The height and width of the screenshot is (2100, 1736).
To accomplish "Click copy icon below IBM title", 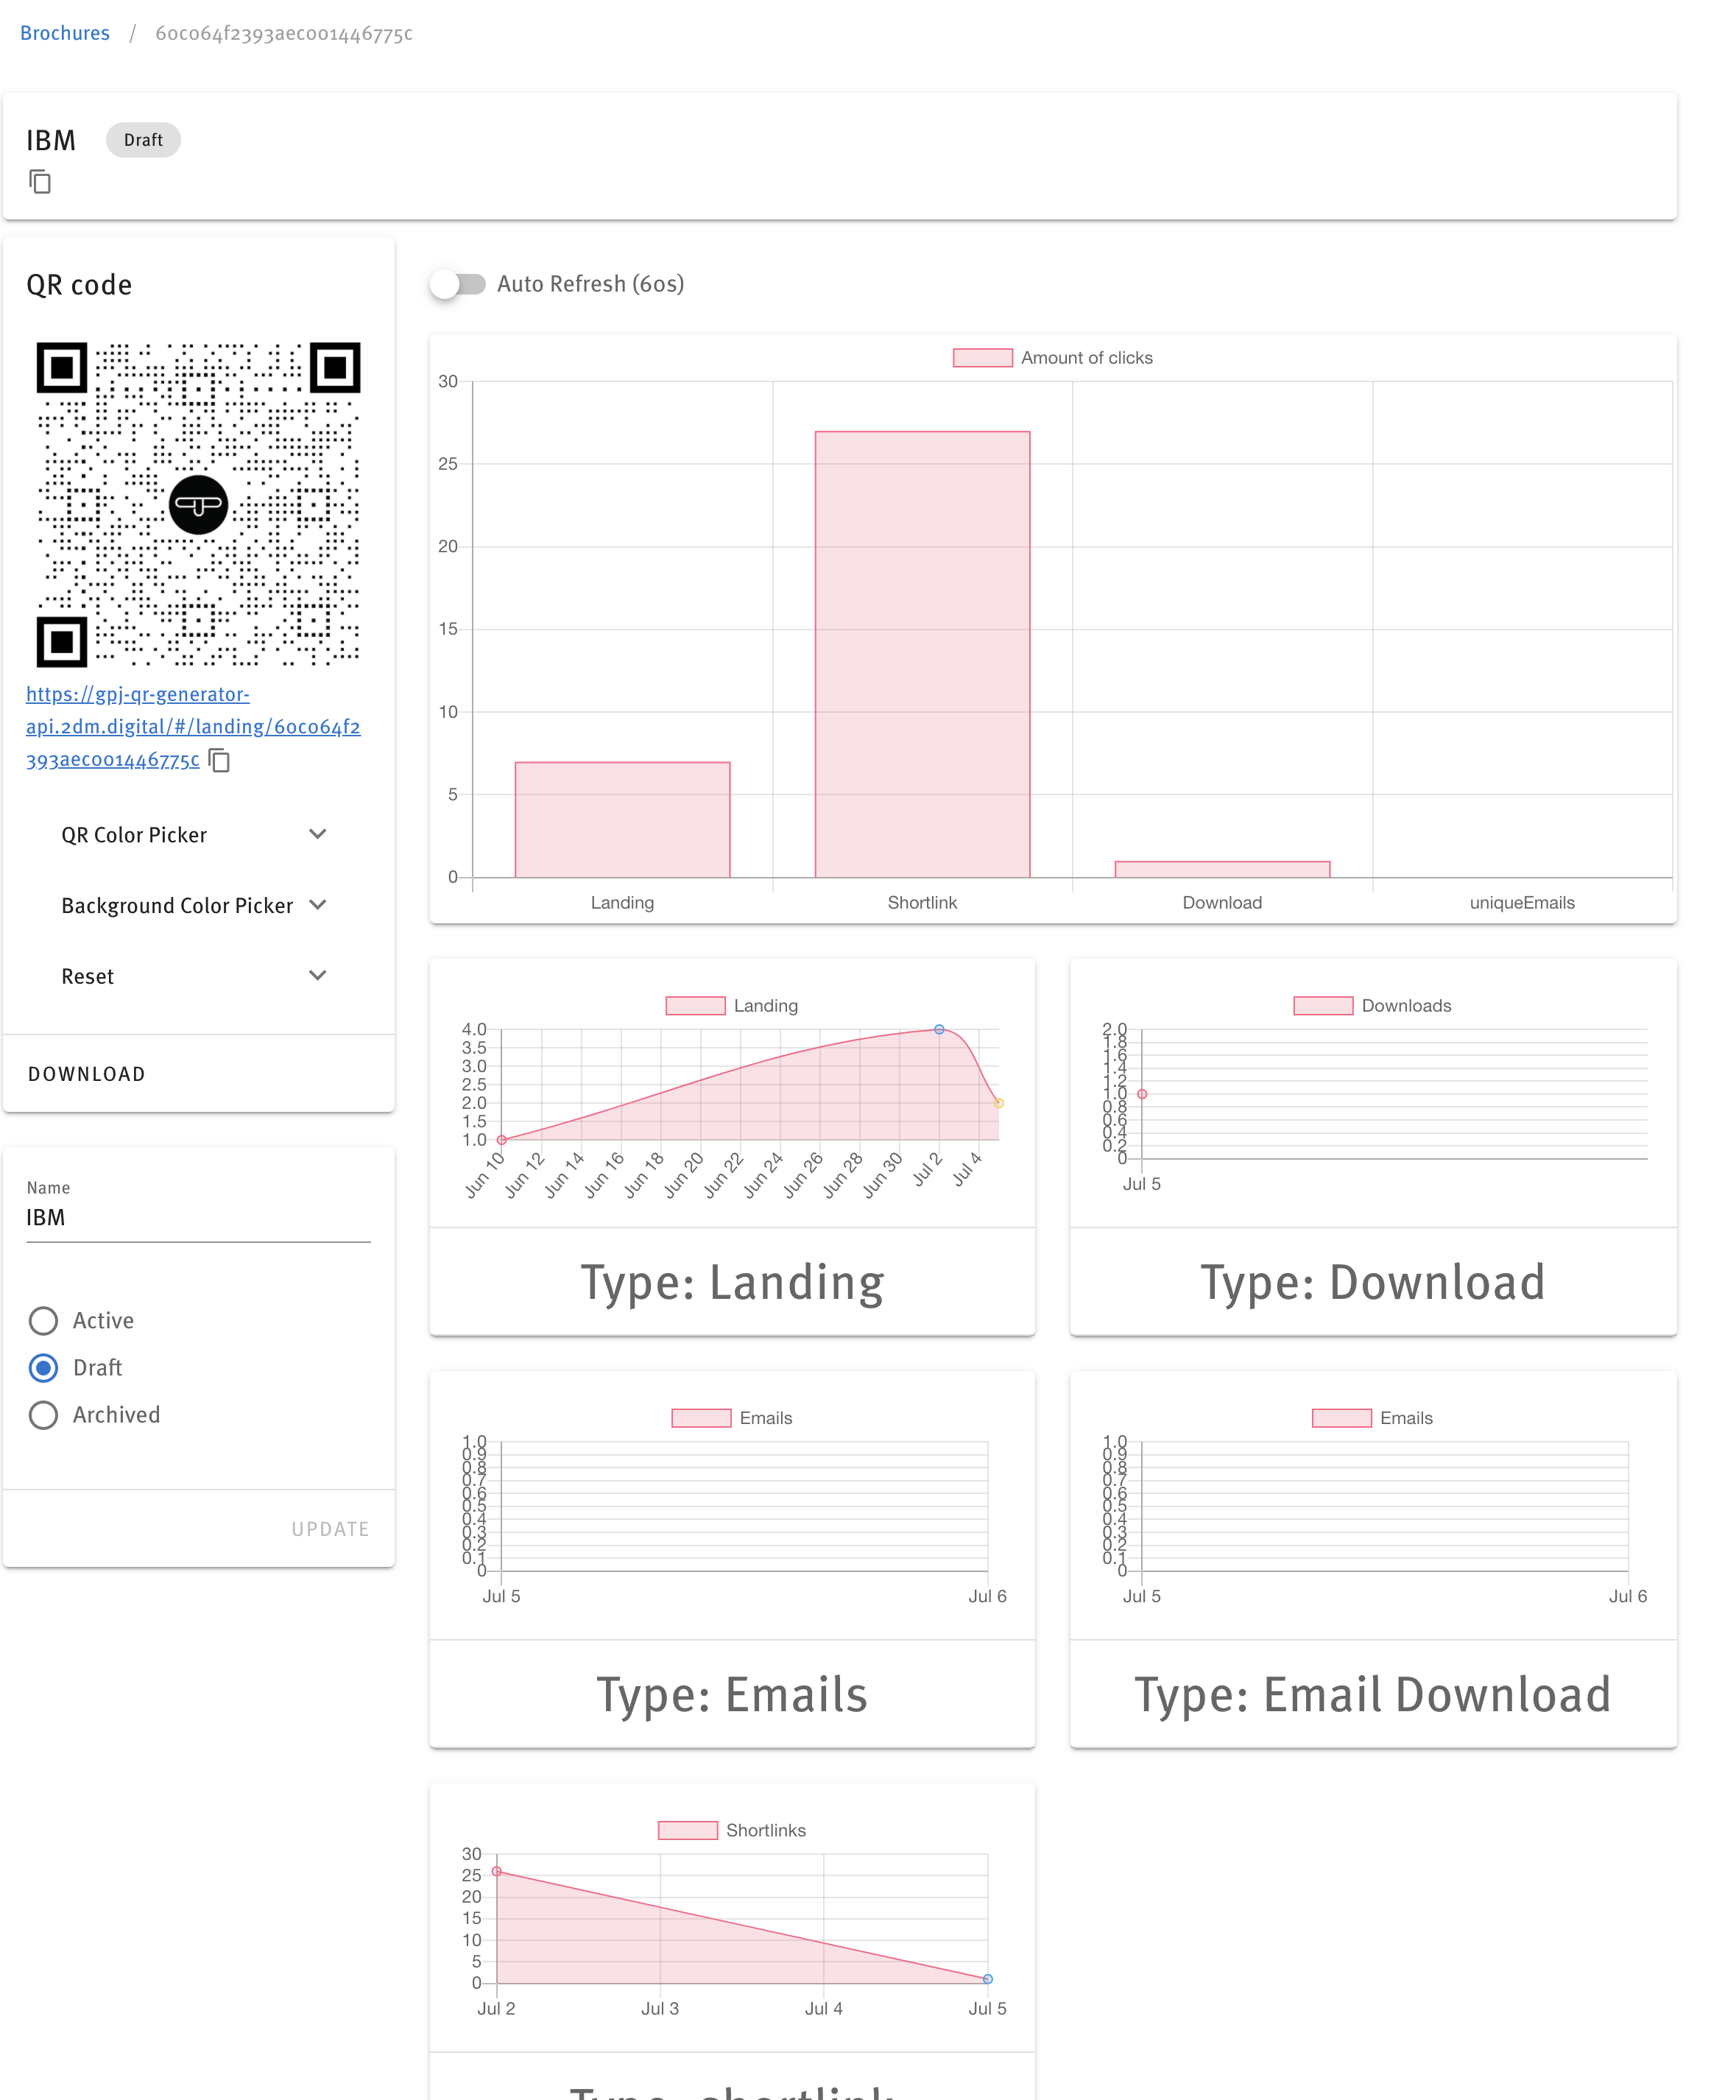I will pyautogui.click(x=40, y=182).
